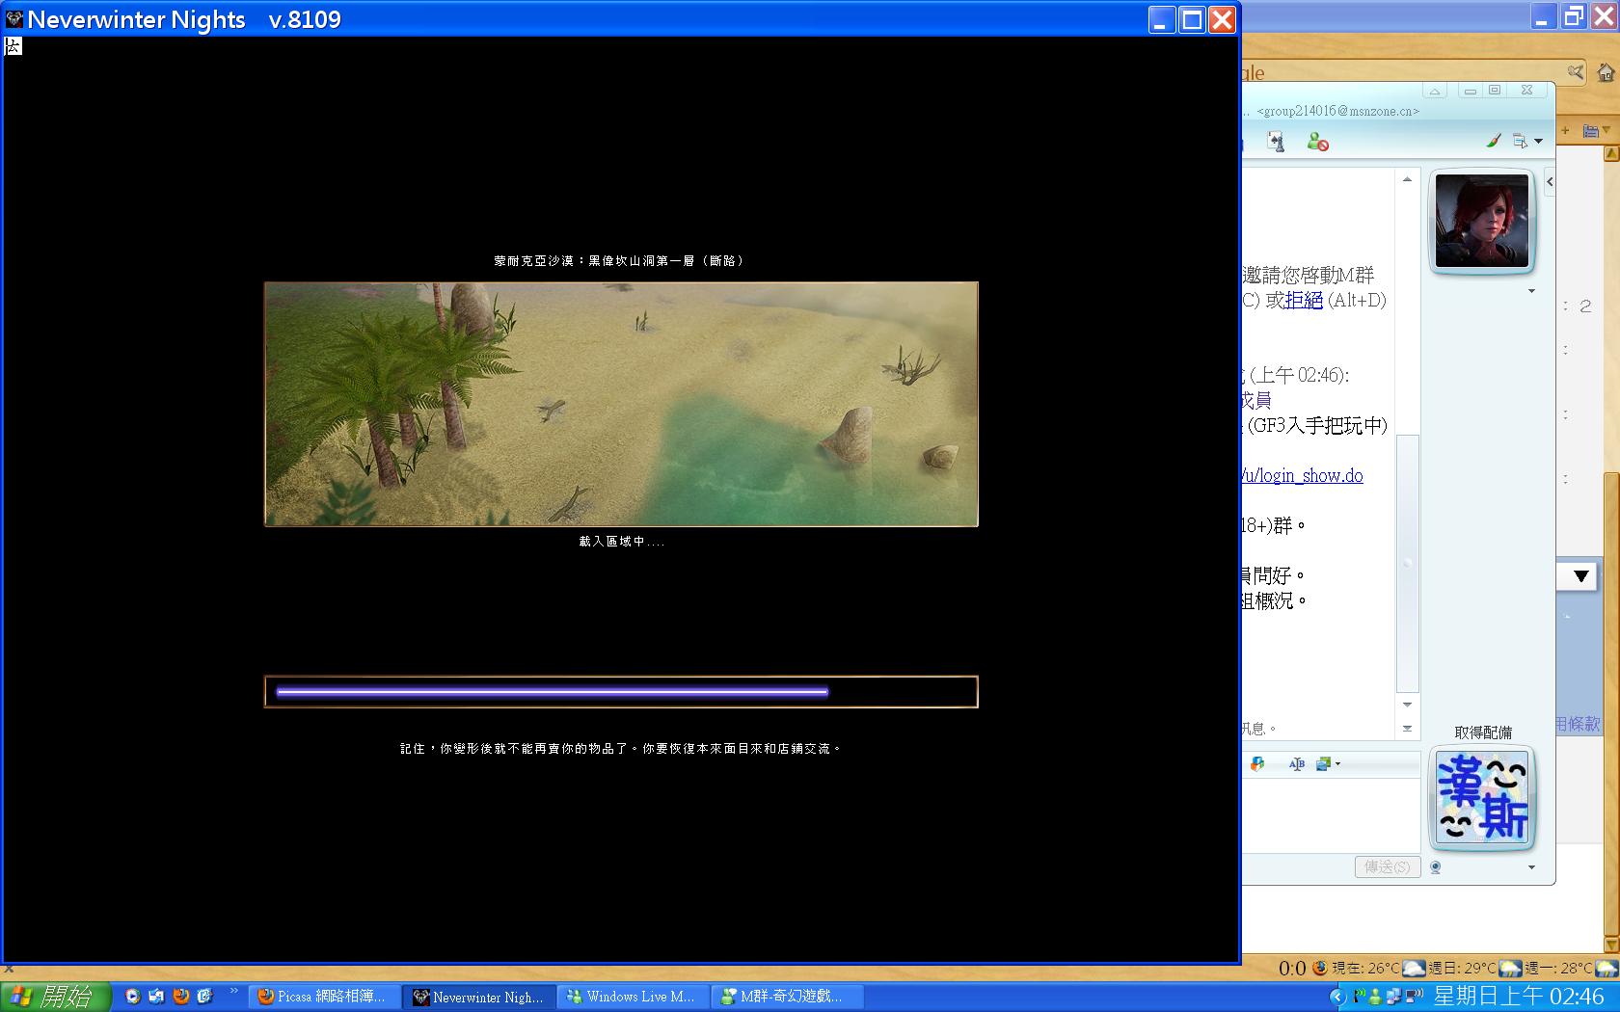Click the fourth quick launch globe icon

204,997
